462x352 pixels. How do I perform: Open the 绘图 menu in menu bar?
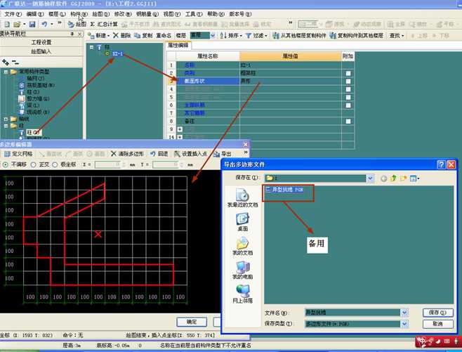tap(101, 14)
